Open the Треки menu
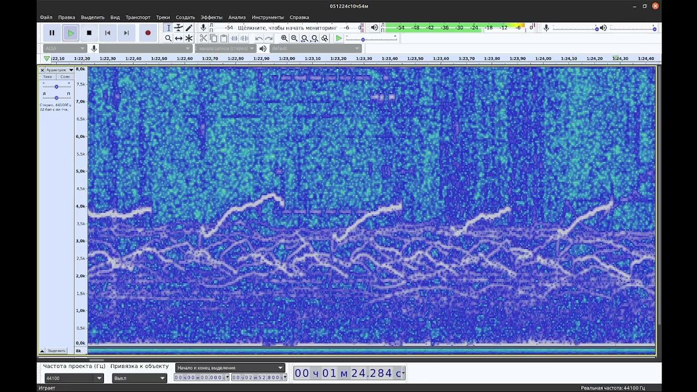697x392 pixels. (163, 17)
